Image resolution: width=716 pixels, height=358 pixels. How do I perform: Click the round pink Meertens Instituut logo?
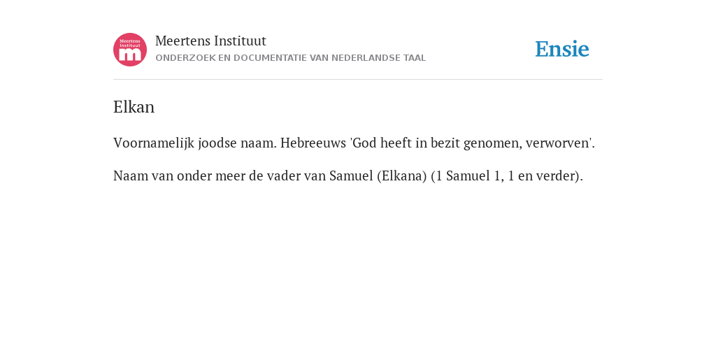click(x=130, y=50)
